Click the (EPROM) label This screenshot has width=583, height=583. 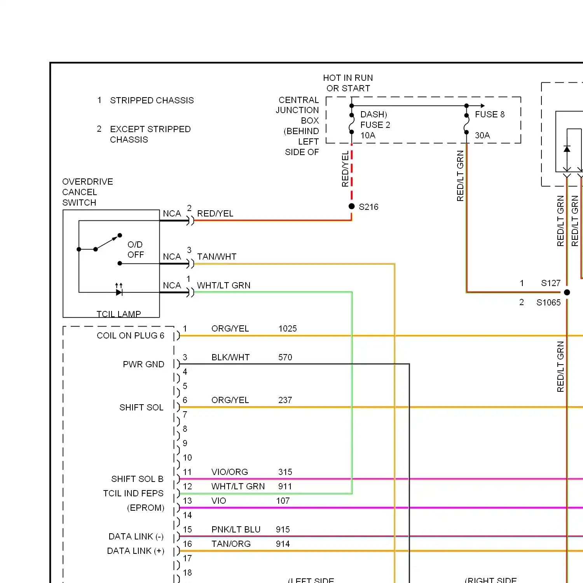tap(146, 508)
